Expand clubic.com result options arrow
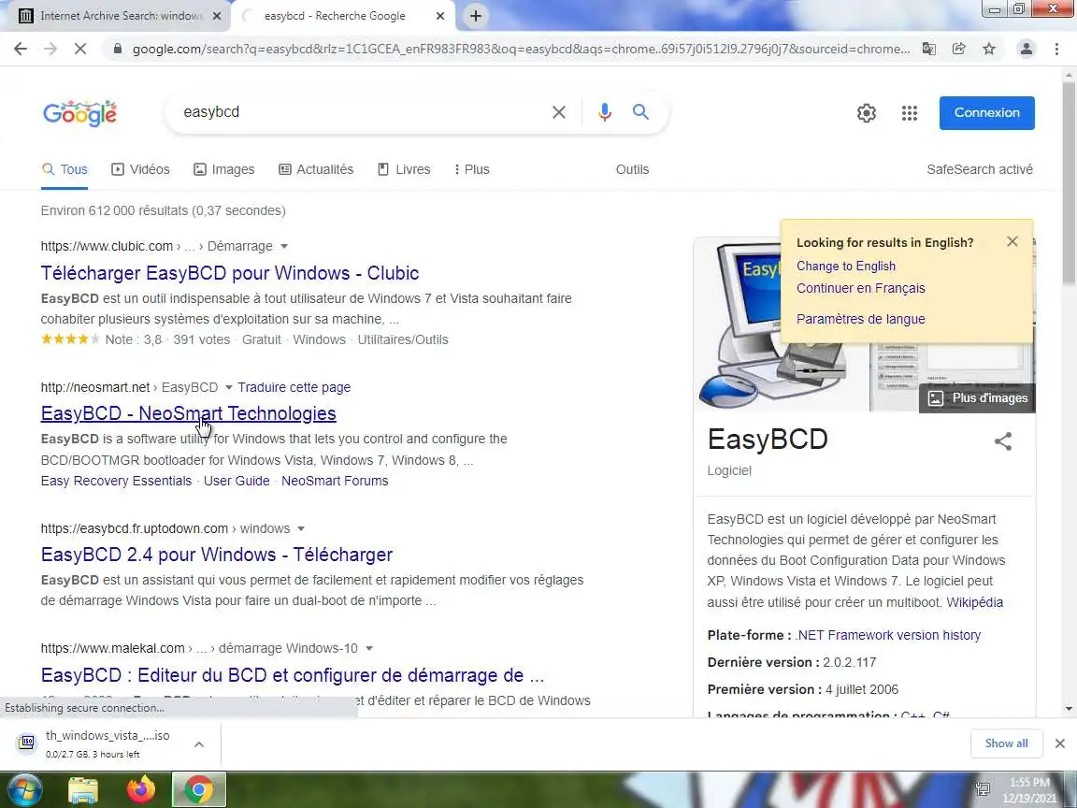The image size is (1077, 808). point(284,247)
